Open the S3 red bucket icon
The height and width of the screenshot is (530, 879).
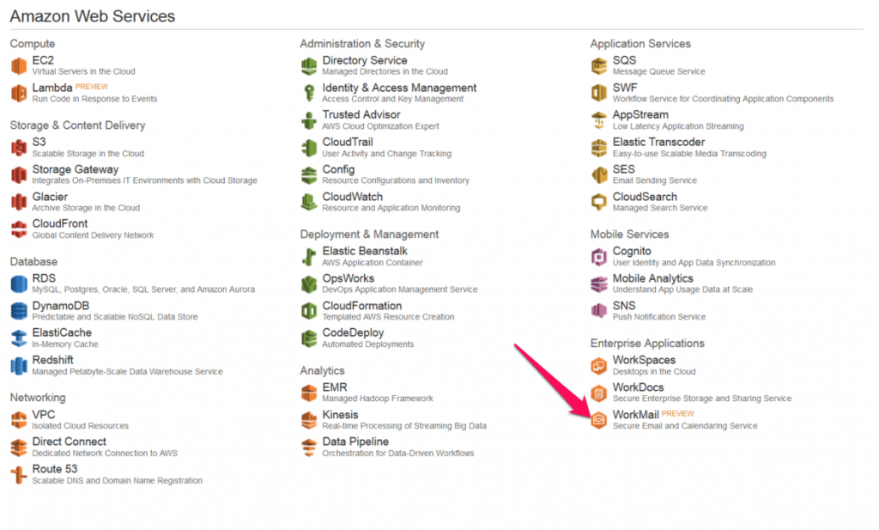click(x=19, y=148)
